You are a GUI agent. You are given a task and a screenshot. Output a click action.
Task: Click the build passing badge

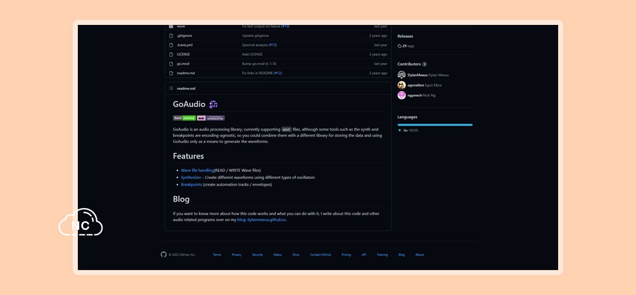click(184, 118)
